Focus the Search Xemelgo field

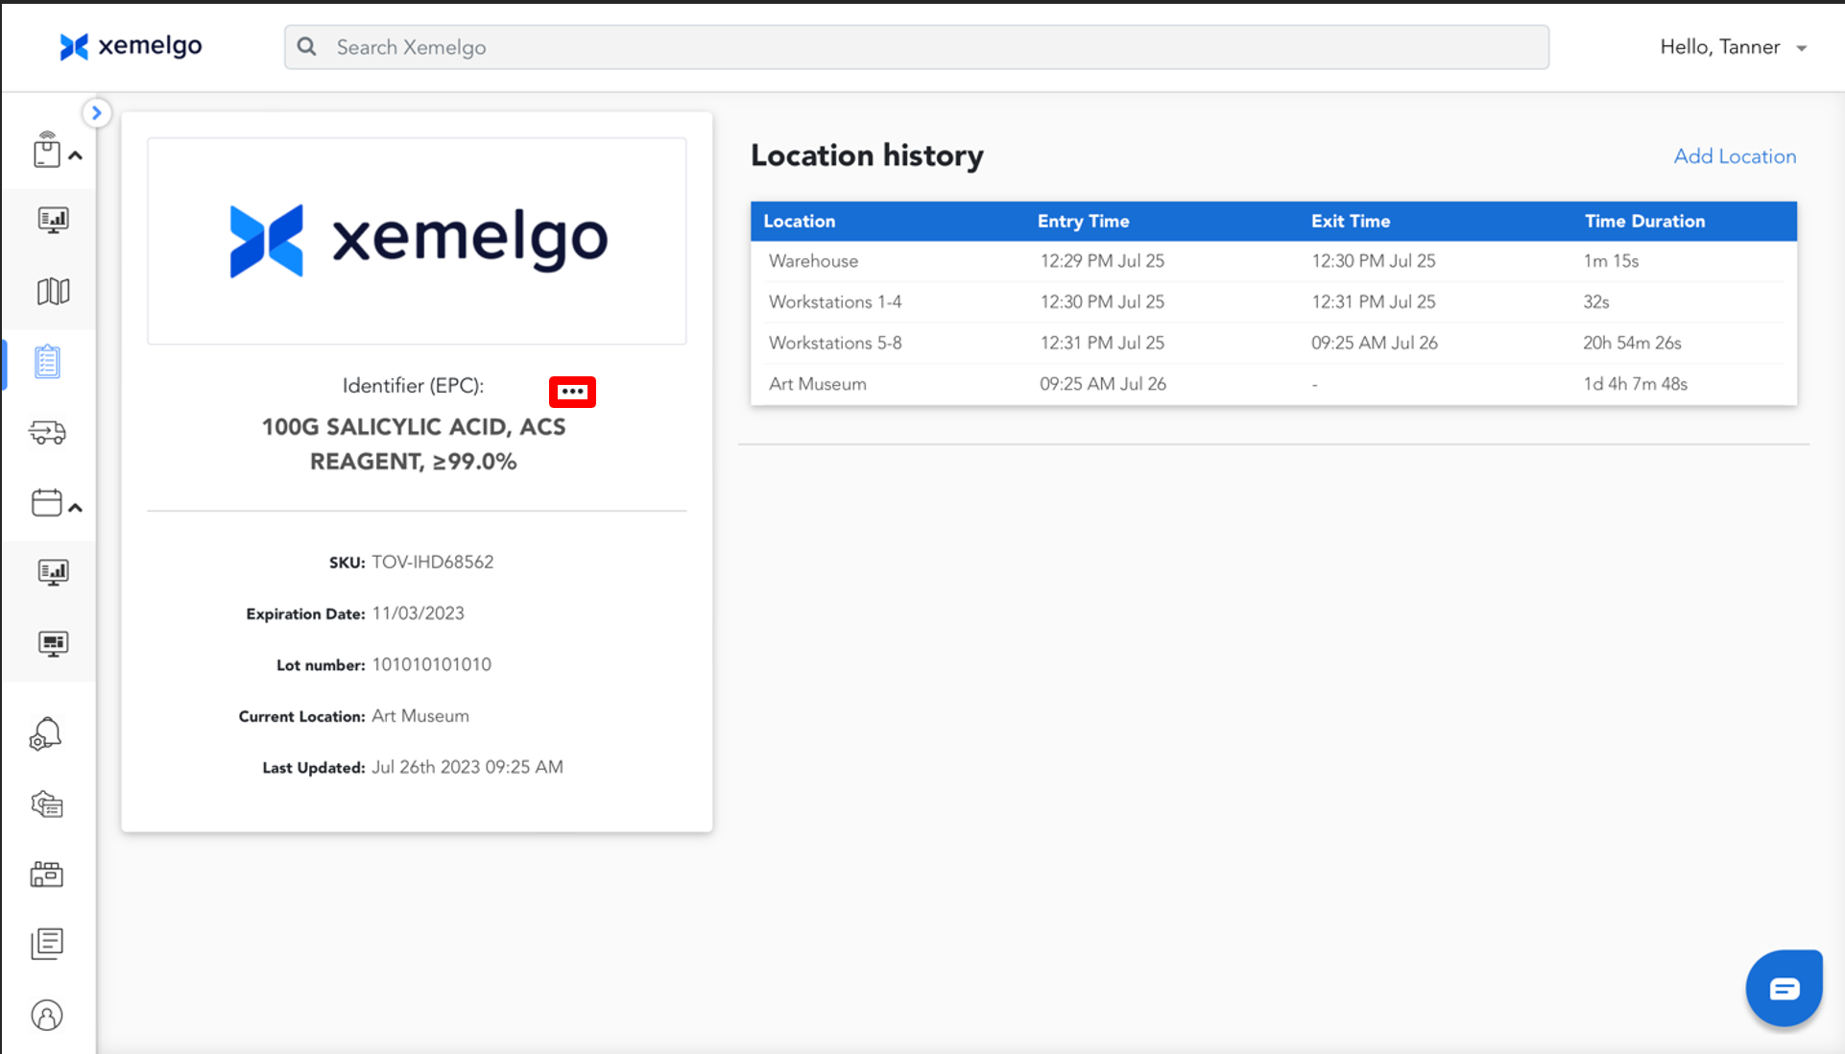916,47
